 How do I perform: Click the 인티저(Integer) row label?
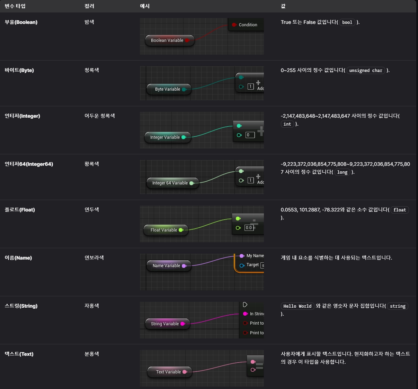pos(23,116)
